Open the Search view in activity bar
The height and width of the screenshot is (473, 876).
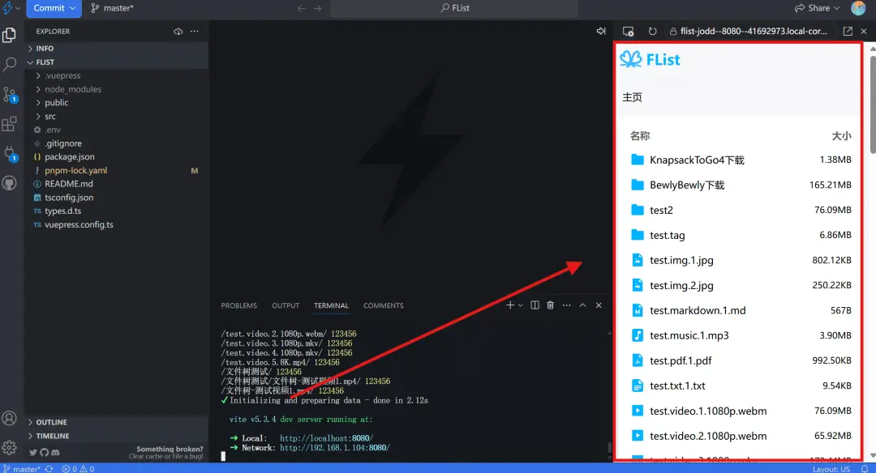tap(10, 65)
